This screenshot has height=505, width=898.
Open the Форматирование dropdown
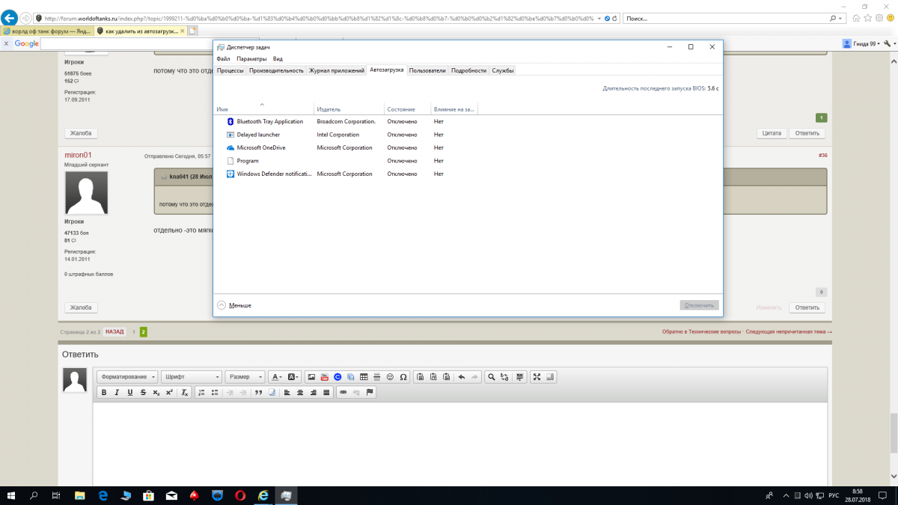point(127,377)
